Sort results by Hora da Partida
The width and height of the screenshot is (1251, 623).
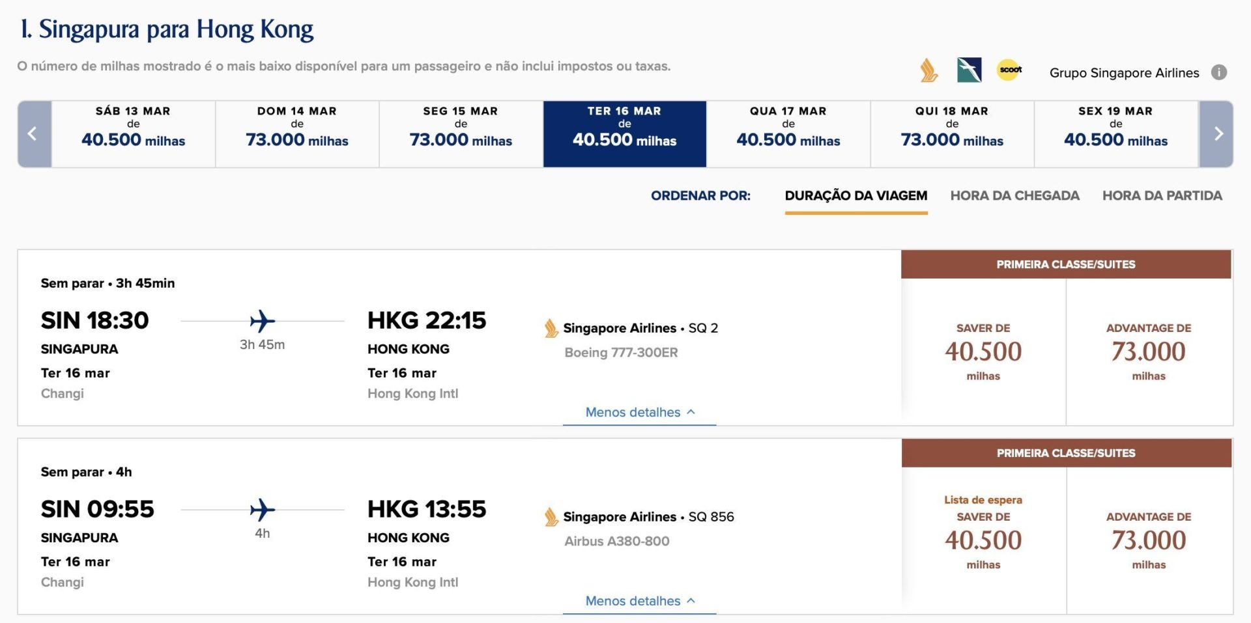1162,195
